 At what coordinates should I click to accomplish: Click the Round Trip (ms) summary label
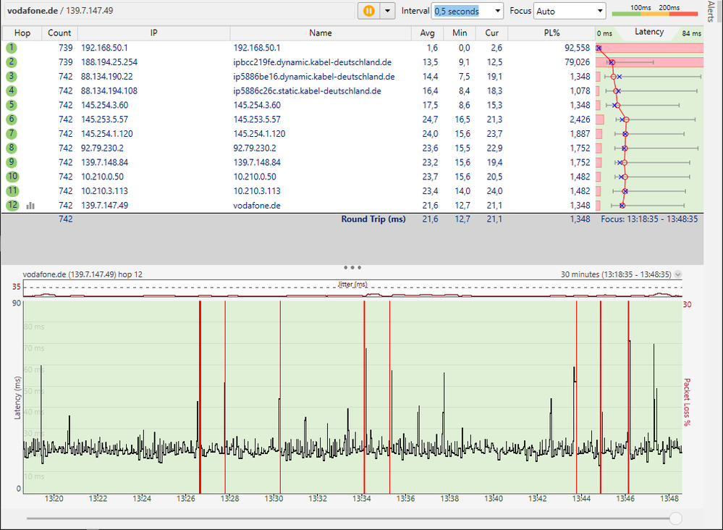[373, 219]
